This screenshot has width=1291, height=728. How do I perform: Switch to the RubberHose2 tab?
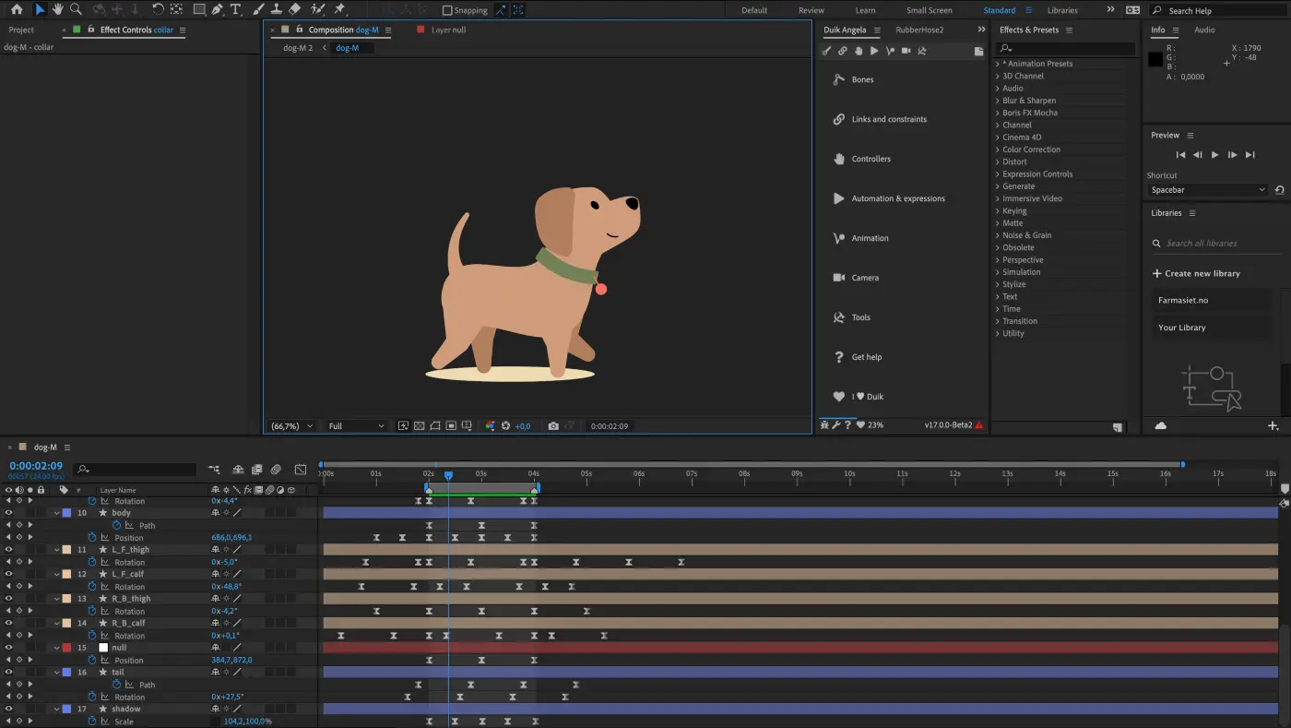[x=919, y=30]
